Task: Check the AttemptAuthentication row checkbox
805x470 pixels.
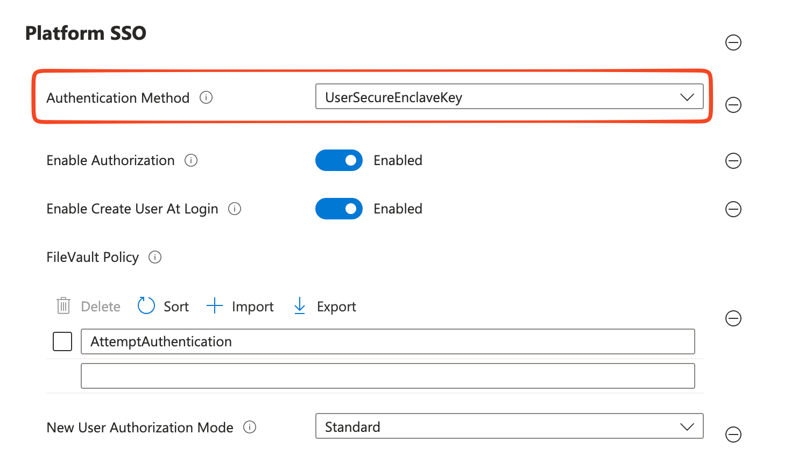Action: 62,341
